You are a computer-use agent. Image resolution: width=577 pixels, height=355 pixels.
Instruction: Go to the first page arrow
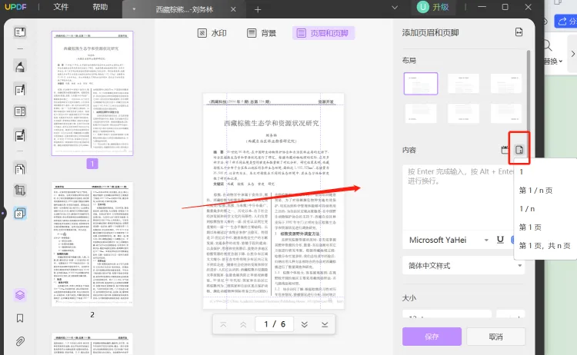coord(223,324)
